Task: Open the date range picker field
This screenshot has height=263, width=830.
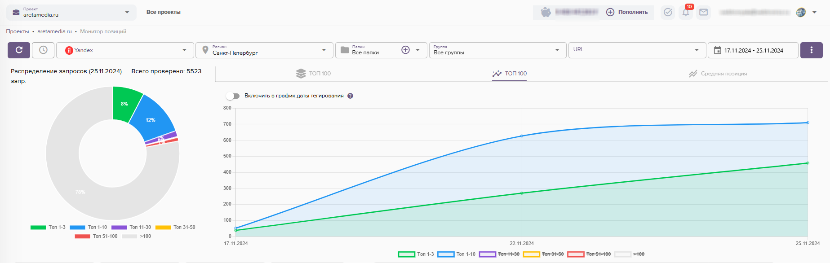Action: [x=753, y=50]
